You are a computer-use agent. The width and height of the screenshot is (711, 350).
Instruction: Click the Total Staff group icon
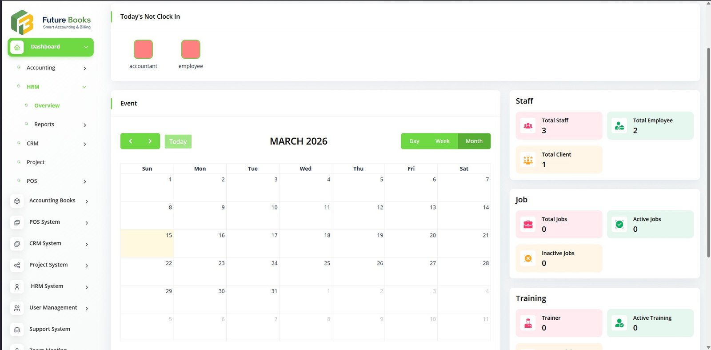pyautogui.click(x=528, y=126)
